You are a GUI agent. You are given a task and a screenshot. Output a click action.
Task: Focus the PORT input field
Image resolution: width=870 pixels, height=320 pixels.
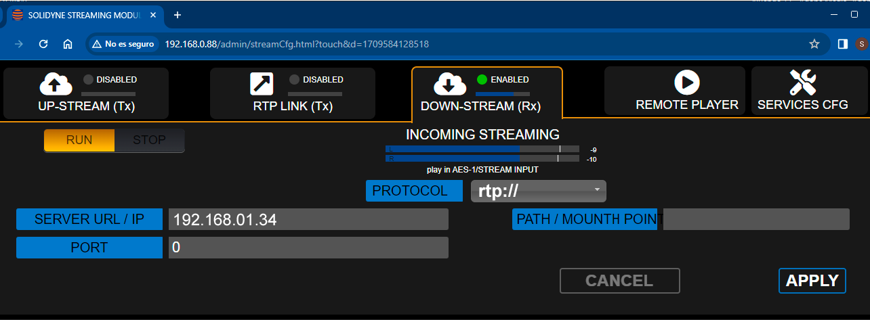(308, 248)
